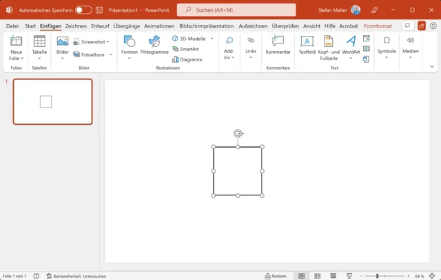This screenshot has width=441, height=280.
Task: Click the Formen shapes icon
Action: point(130,41)
